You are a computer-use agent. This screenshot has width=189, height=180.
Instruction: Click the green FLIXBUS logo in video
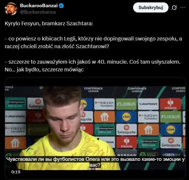pos(126,104)
